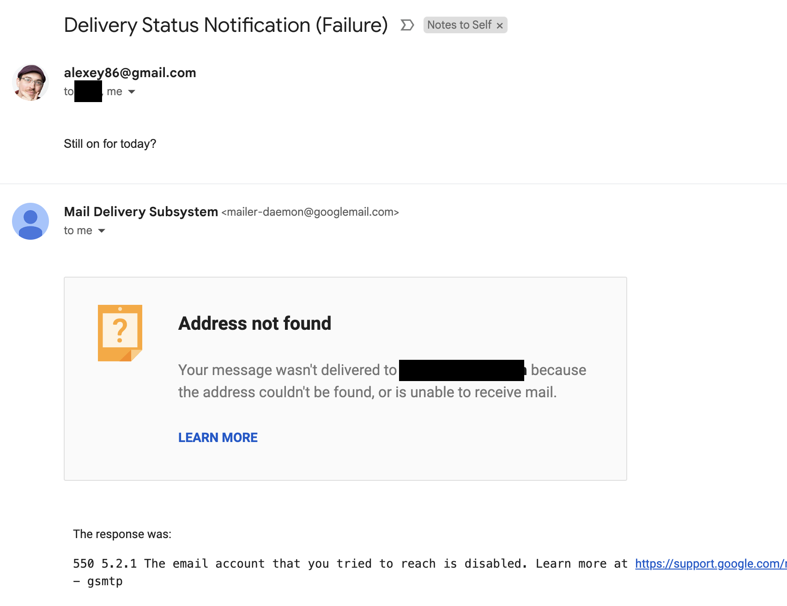Image resolution: width=787 pixels, height=606 pixels.
Task: Click the "to me" text under Mail Delivery Subsystem
Action: 78,230
